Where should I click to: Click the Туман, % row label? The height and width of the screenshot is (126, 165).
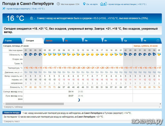18,63
